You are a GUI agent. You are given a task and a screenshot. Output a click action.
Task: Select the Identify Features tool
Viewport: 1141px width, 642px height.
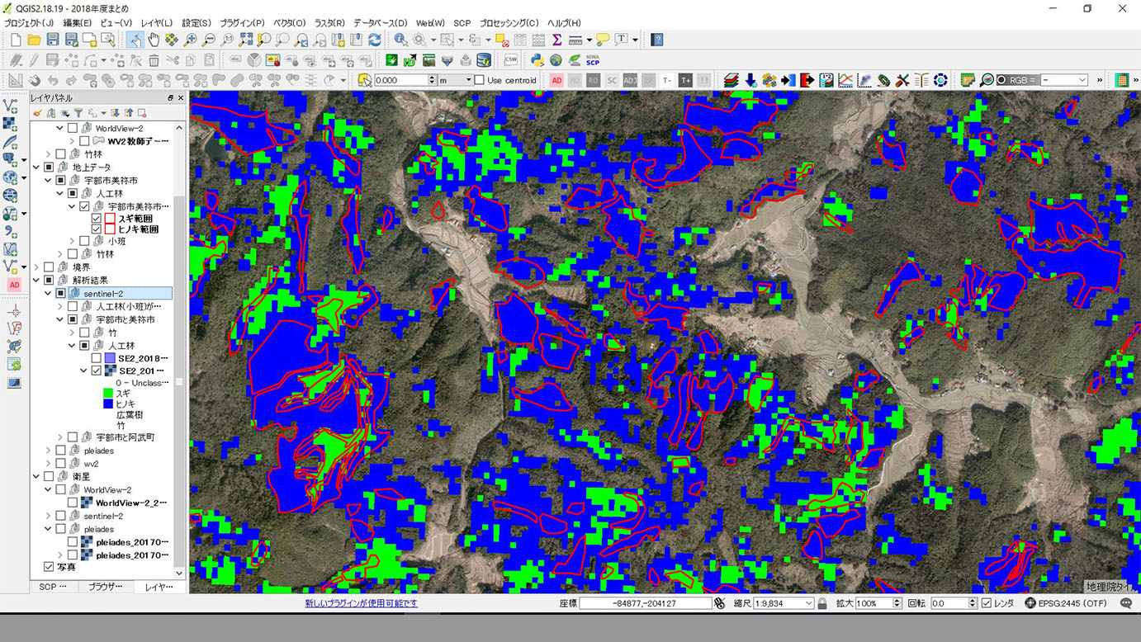click(x=401, y=40)
